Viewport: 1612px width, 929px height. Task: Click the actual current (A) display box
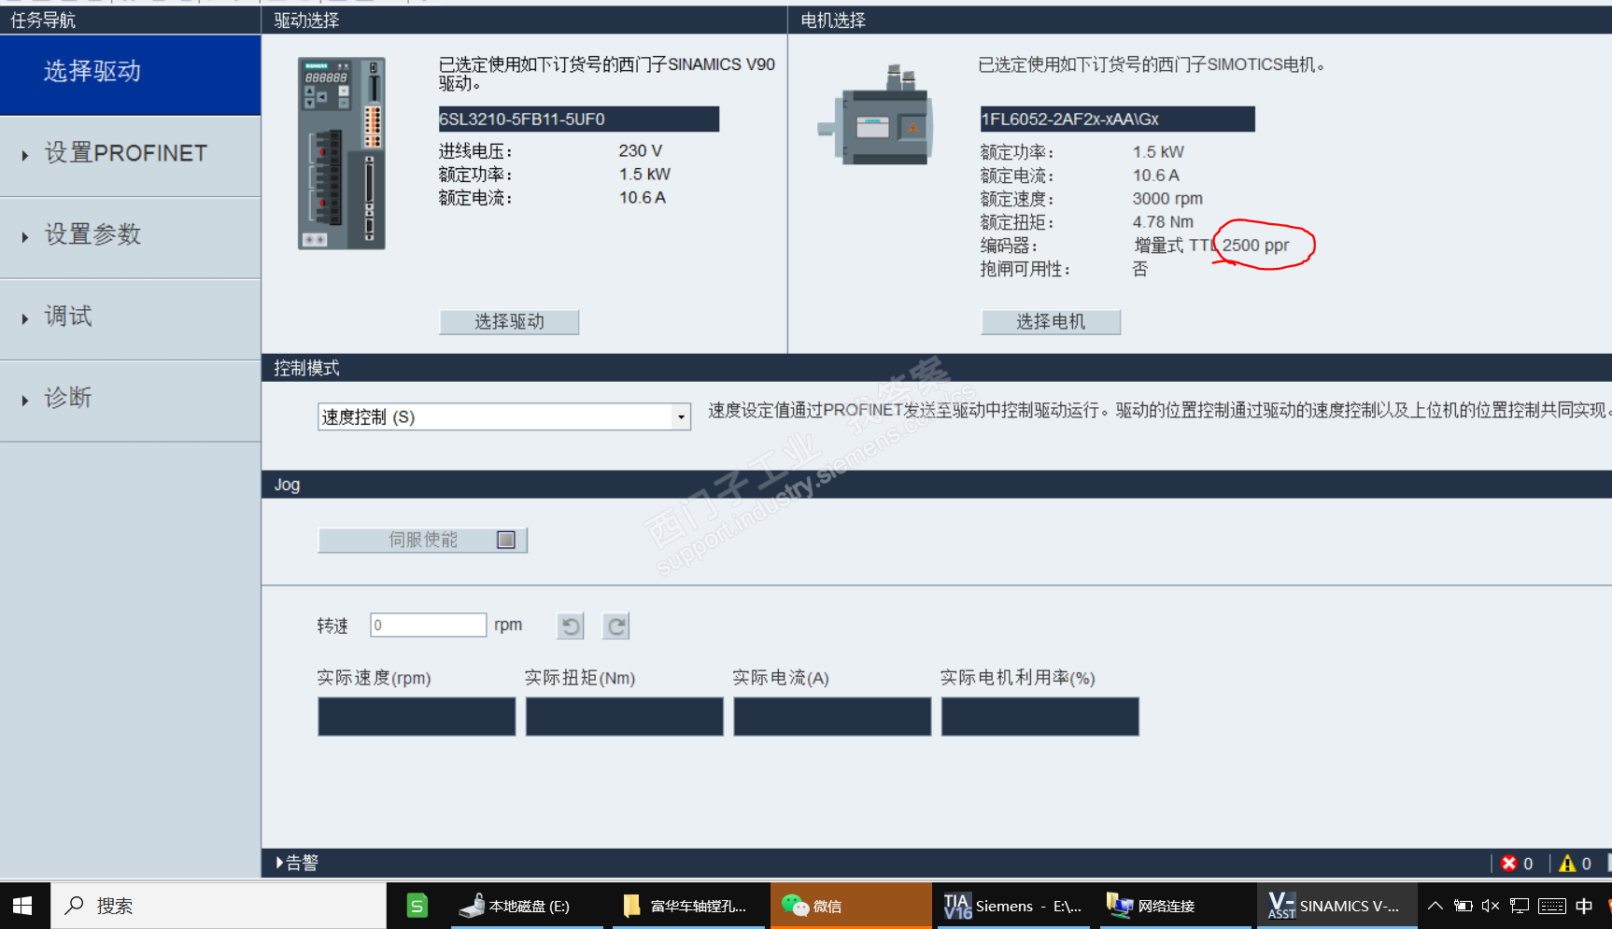[x=832, y=716]
